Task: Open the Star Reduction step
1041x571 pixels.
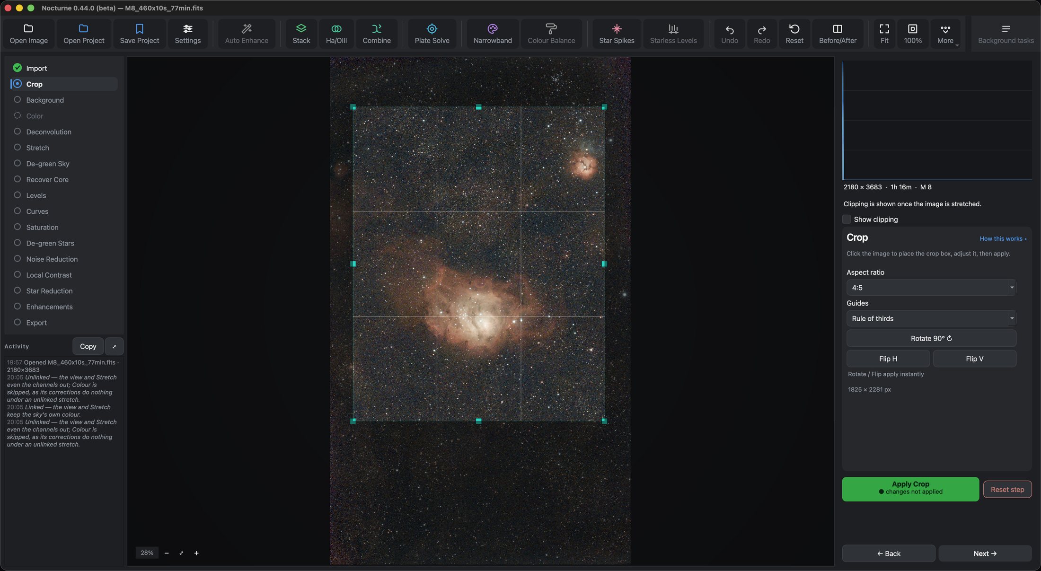Action: click(x=64, y=290)
